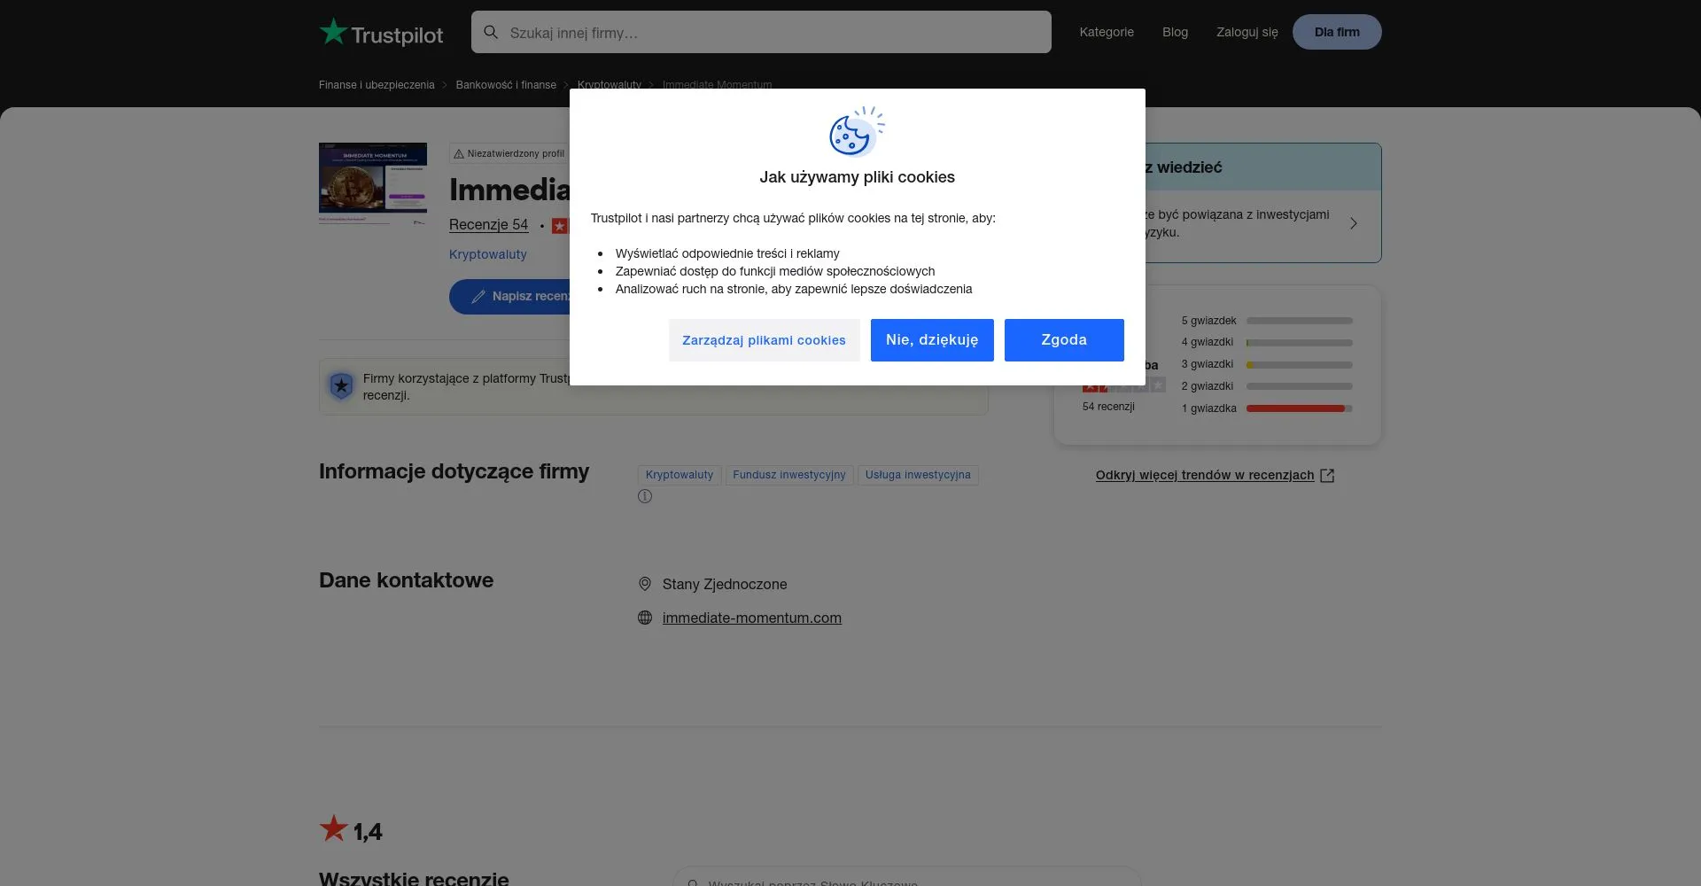Open the Immediate Momentum company thumbnail

tap(373, 183)
